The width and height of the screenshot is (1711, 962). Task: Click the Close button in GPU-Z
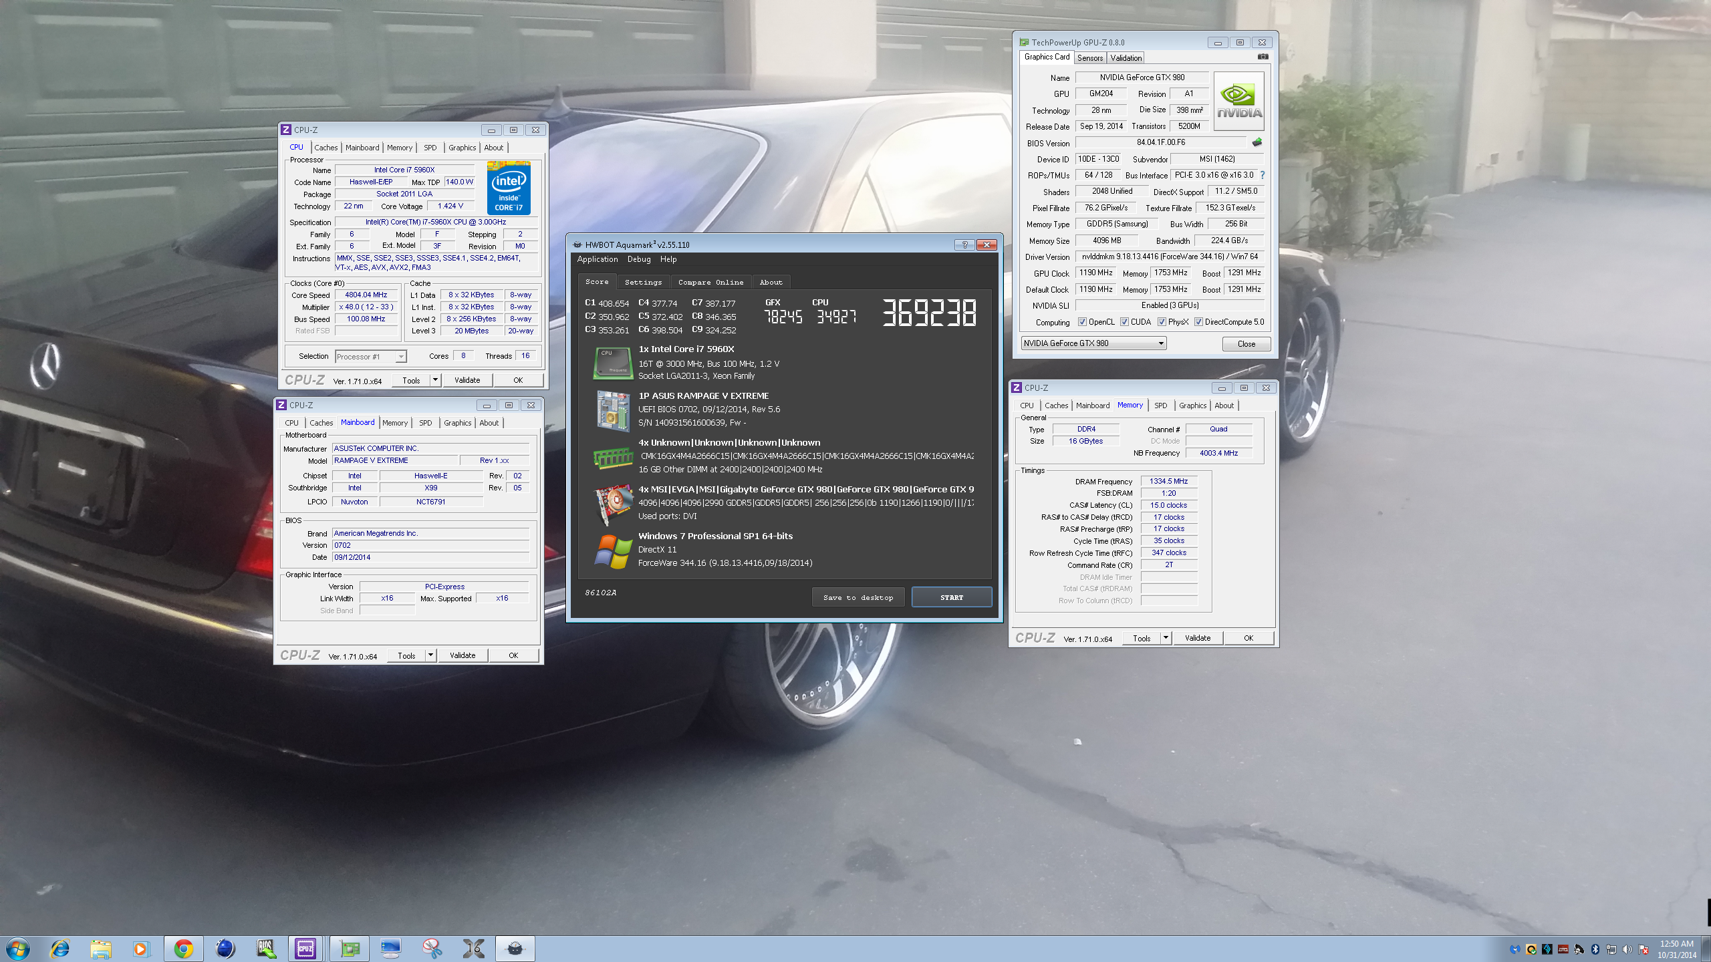point(1246,343)
